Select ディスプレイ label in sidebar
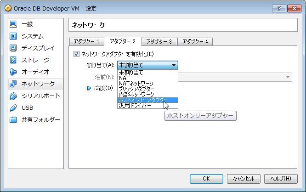Image resolution: width=306 pixels, height=192 pixels. 38,48
